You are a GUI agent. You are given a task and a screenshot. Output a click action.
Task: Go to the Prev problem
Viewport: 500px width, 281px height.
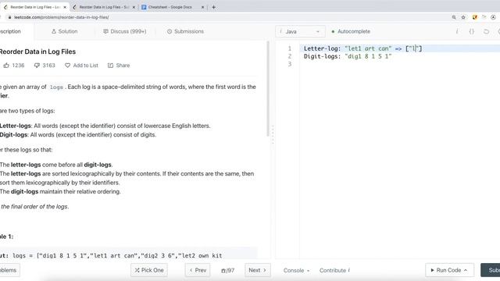click(198, 270)
